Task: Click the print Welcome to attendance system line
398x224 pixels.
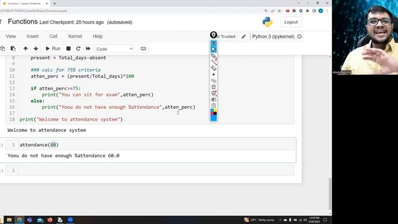Action: click(x=71, y=119)
